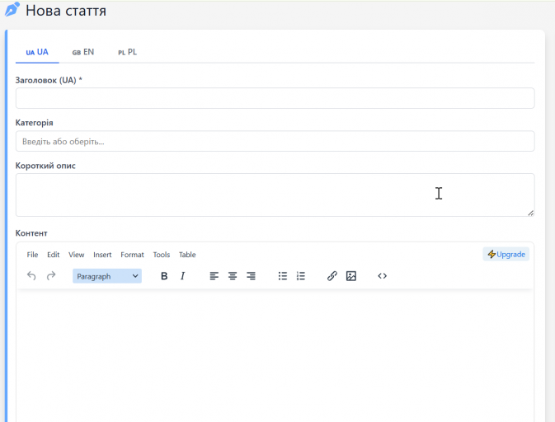555x422 pixels.
Task: Open the Tools menu in editor
Action: click(x=162, y=255)
